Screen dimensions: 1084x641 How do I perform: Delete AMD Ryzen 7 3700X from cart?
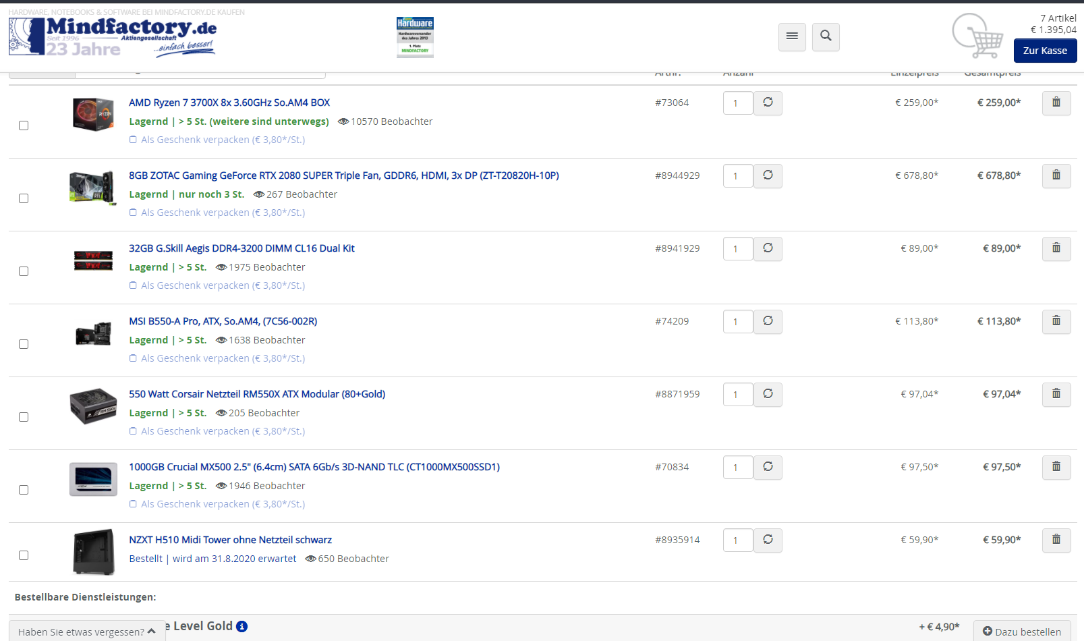(x=1056, y=103)
